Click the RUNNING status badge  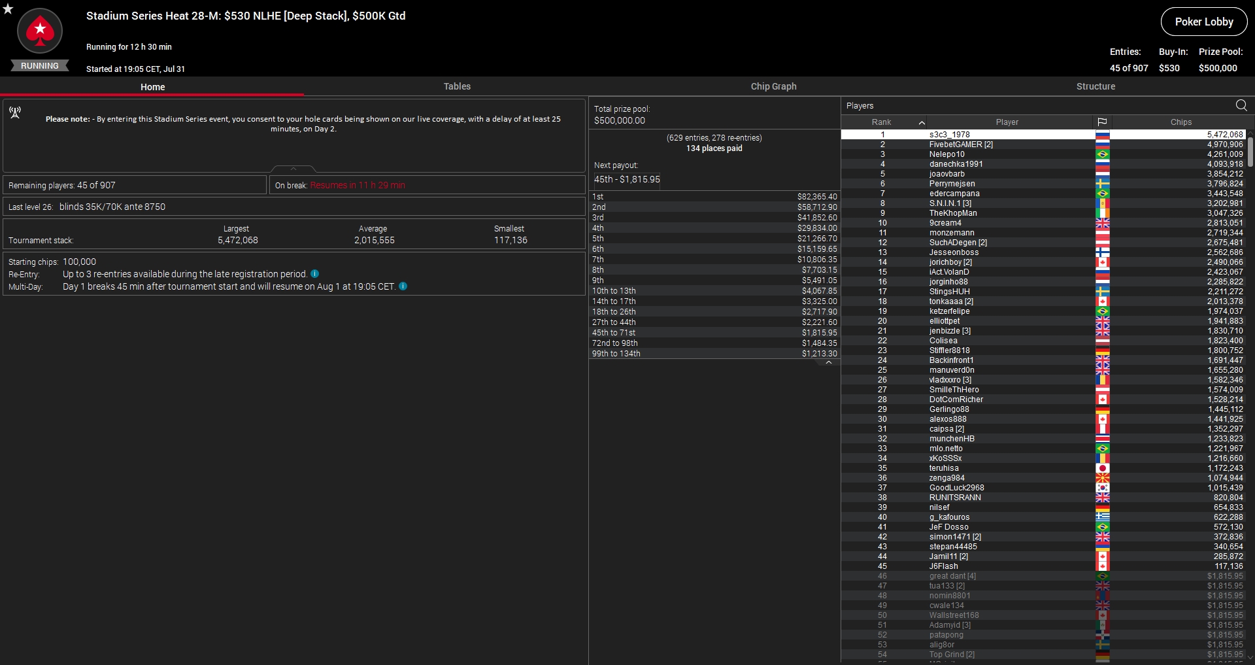click(x=40, y=66)
